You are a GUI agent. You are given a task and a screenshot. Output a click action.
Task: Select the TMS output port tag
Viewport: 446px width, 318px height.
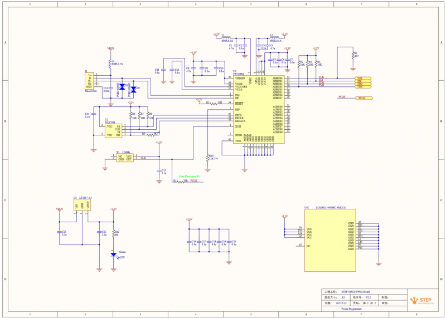363,86
